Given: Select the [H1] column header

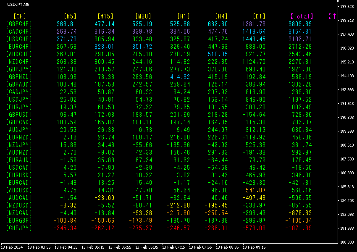Looking at the screenshot, I should click(x=184, y=16).
